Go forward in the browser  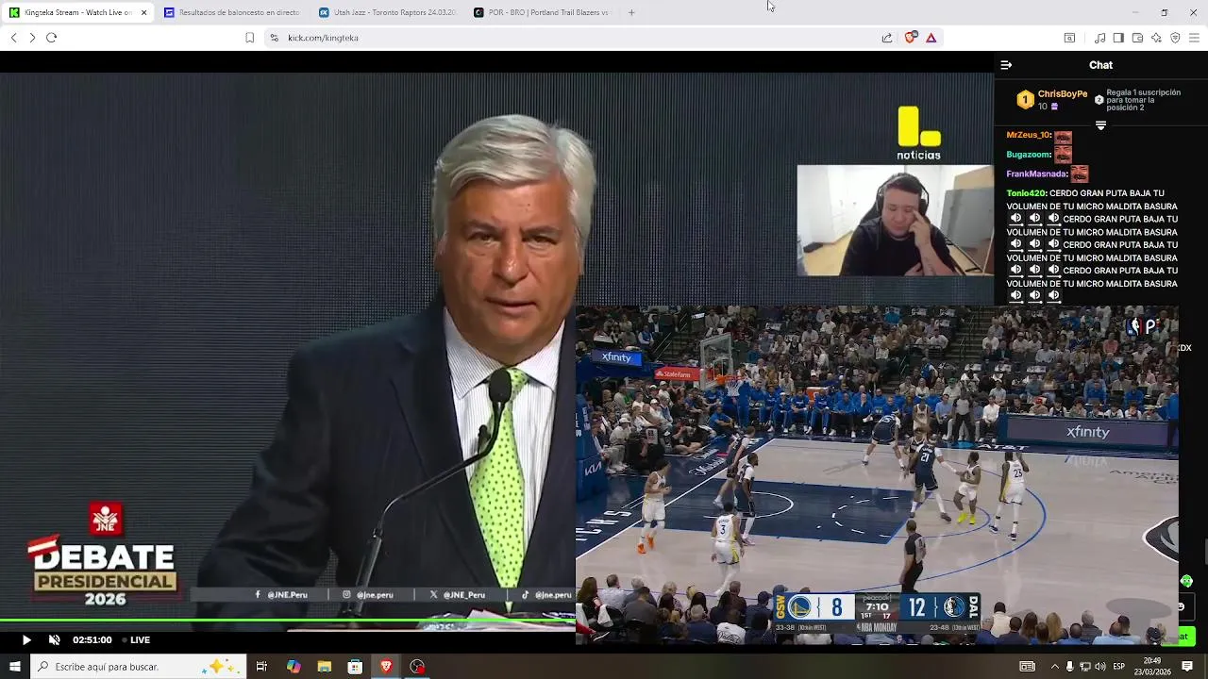(32, 38)
